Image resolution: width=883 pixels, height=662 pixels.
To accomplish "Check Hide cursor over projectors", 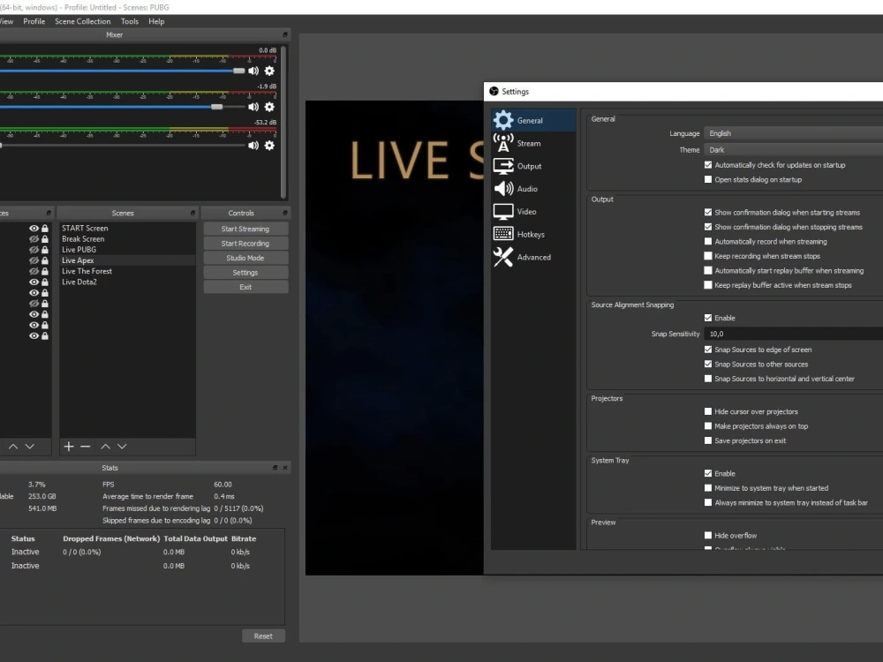I will (708, 411).
